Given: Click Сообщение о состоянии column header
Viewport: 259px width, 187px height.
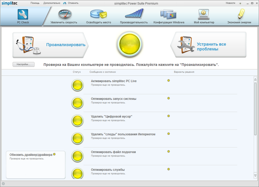Looking at the screenshot, I should click(x=103, y=72).
